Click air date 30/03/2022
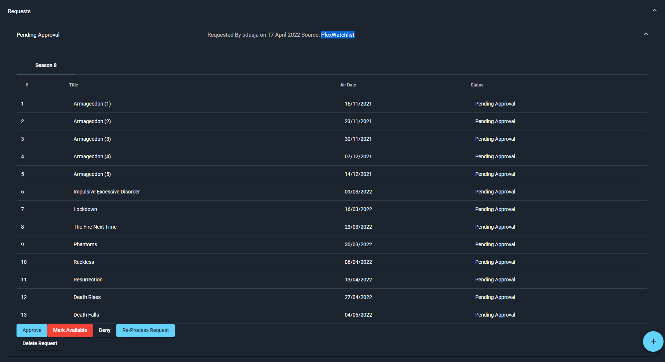 (x=358, y=244)
